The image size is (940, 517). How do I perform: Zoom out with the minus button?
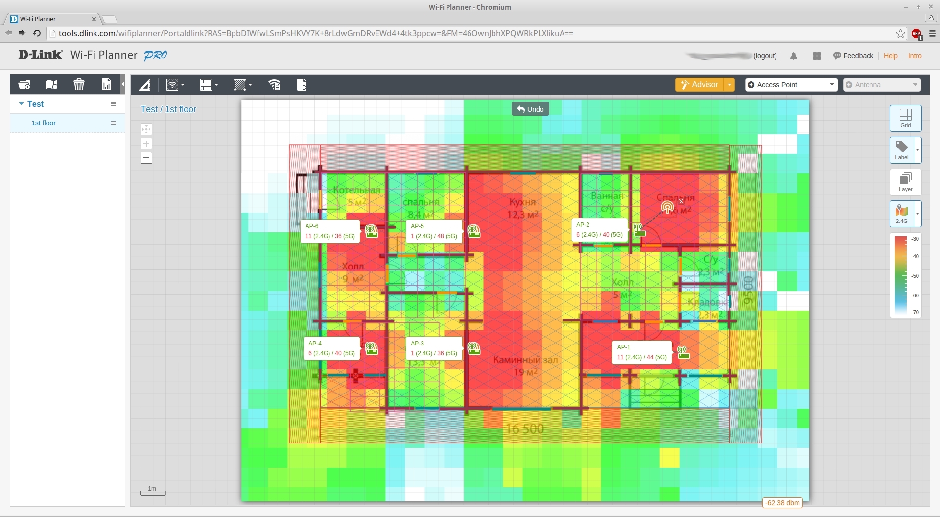point(146,158)
